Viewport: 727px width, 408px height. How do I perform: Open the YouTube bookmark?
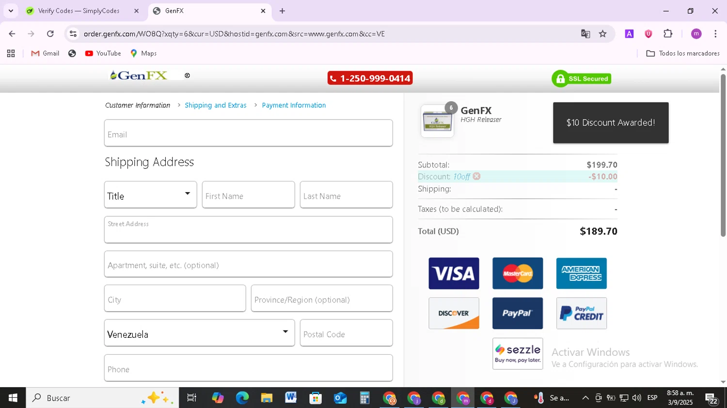(103, 53)
